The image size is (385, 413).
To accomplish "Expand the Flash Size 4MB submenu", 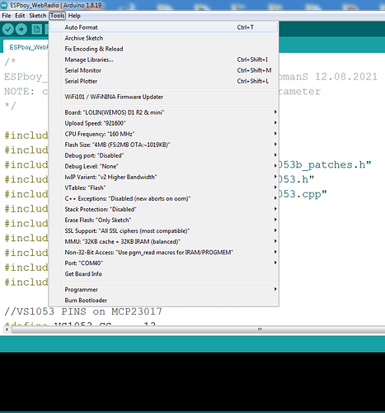I will tap(164, 145).
